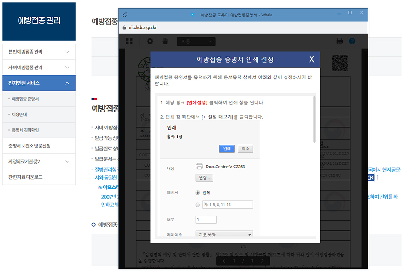Screen dimensions: 409x273
Task: Open 예방접종 증명서 submenu item
Action: click(x=25, y=99)
